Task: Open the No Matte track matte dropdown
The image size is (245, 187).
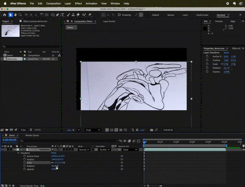Action: pos(105,149)
